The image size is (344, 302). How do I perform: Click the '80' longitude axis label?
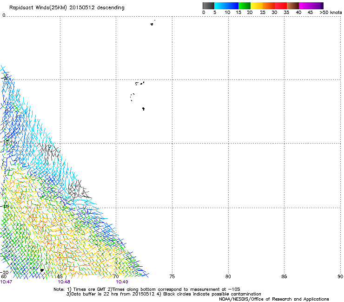coord(228,276)
